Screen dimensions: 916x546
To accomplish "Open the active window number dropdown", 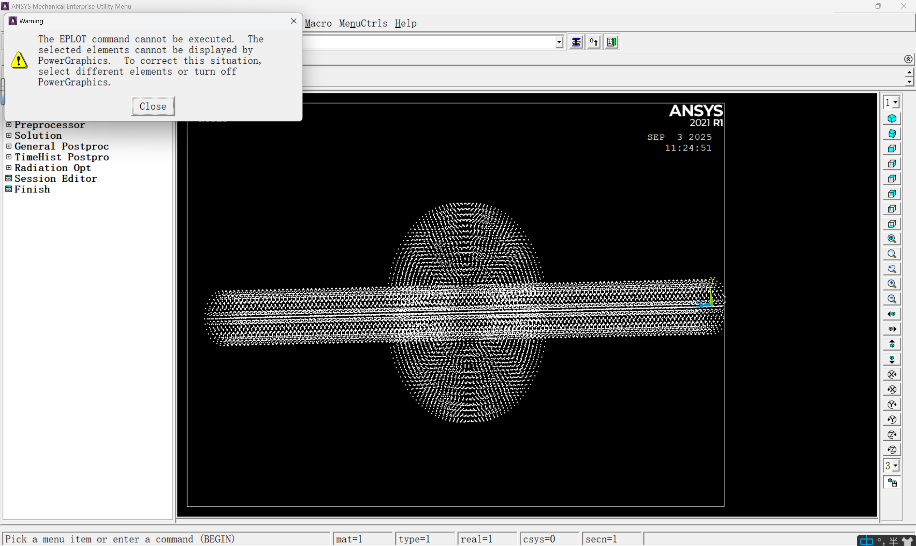I will coord(895,103).
